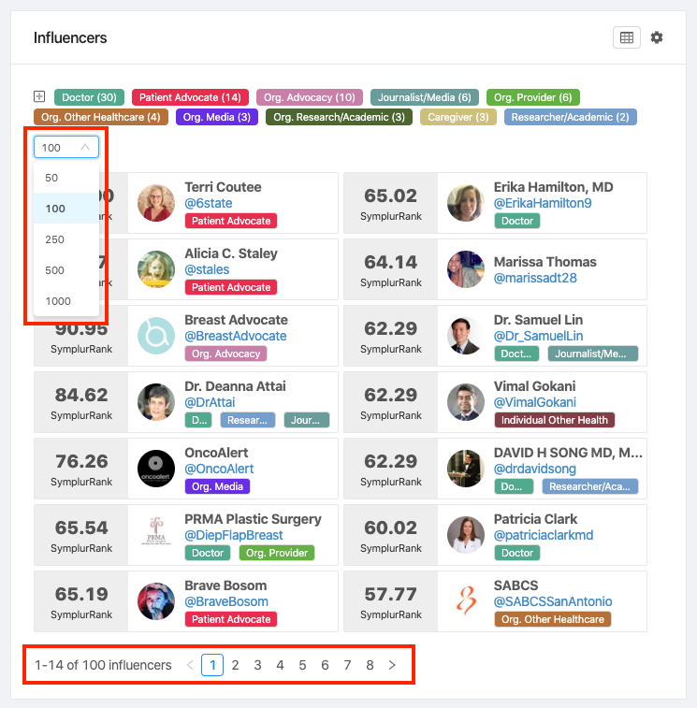Image resolution: width=697 pixels, height=708 pixels.
Task: Click the Breast Advocate logo avatar
Action: pos(156,336)
